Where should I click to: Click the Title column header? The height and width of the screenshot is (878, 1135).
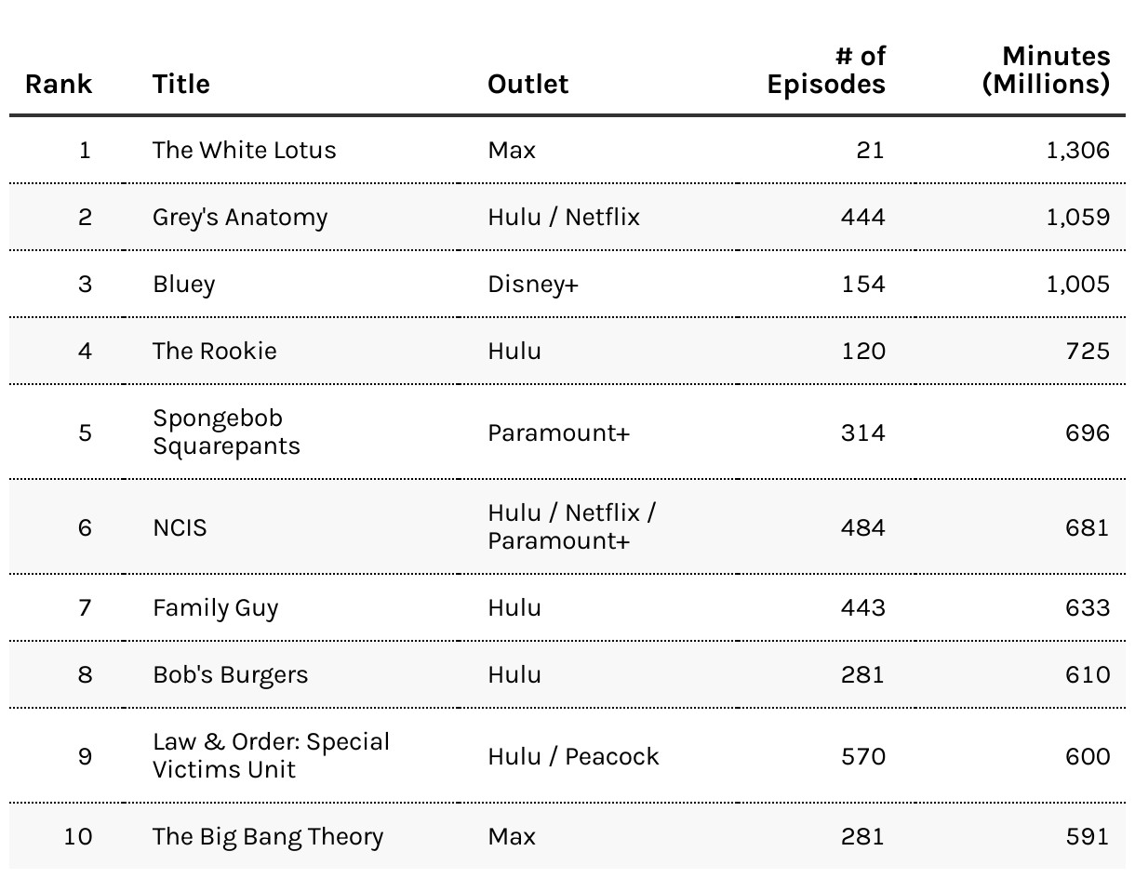point(181,84)
